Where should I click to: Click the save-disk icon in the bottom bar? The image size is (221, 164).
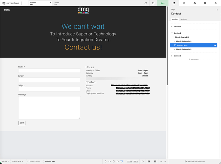pos(149,161)
